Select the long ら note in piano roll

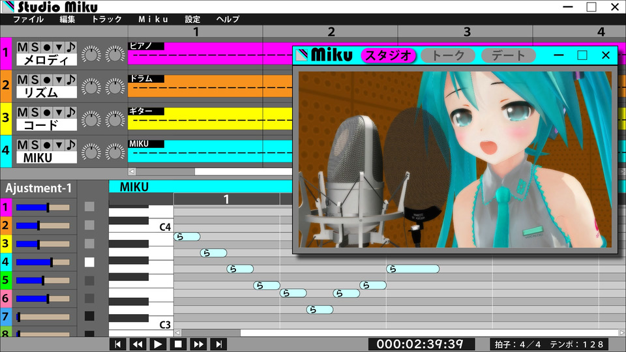413,269
